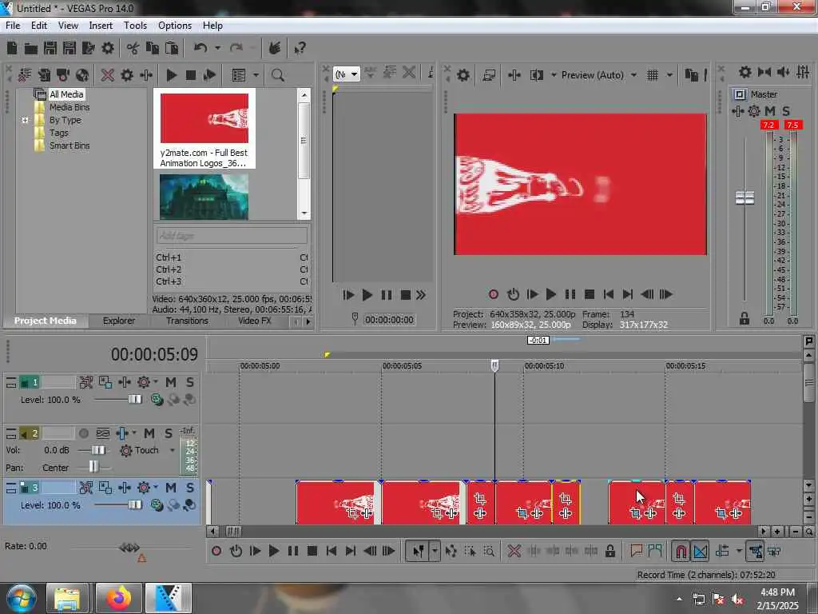Click Record button in timeline transport
This screenshot has height=614, width=818.
[x=216, y=551]
